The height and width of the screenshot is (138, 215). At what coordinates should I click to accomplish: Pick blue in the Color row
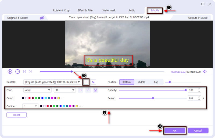coord(42,98)
